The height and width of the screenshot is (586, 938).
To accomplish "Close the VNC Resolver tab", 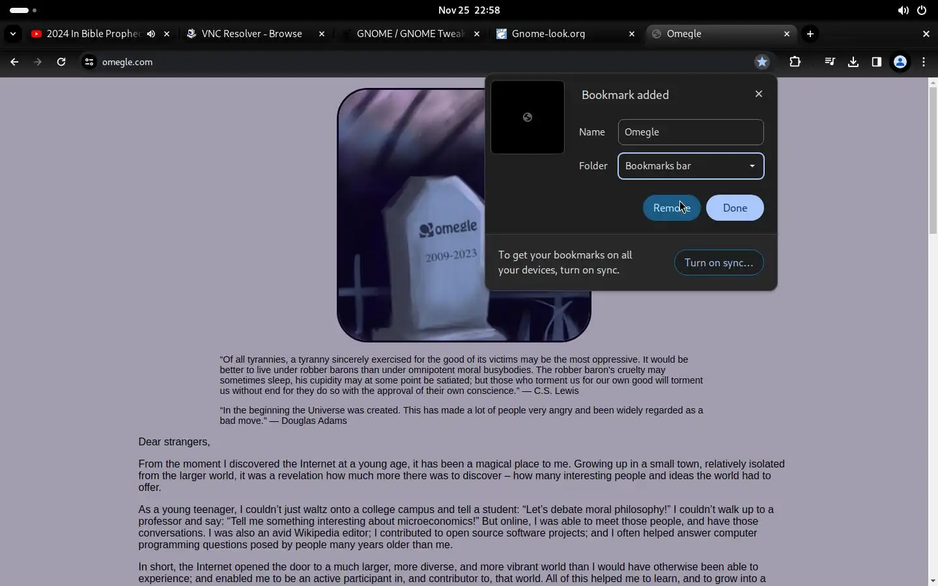I will 322,34.
